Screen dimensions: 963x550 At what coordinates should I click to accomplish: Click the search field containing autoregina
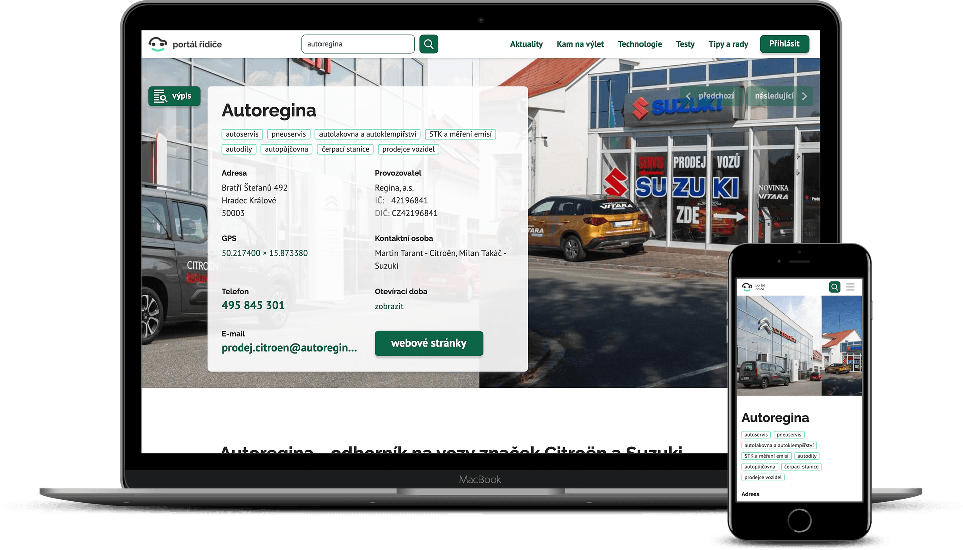[358, 44]
